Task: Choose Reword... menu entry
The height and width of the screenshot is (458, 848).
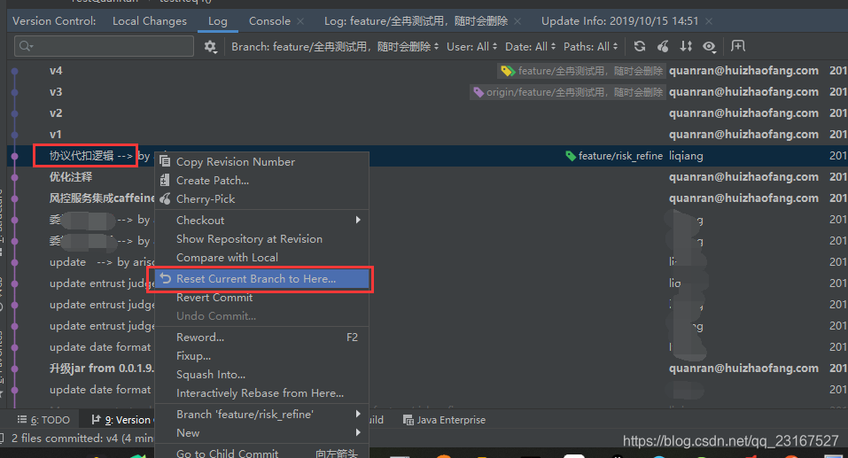Action: [x=261, y=338]
